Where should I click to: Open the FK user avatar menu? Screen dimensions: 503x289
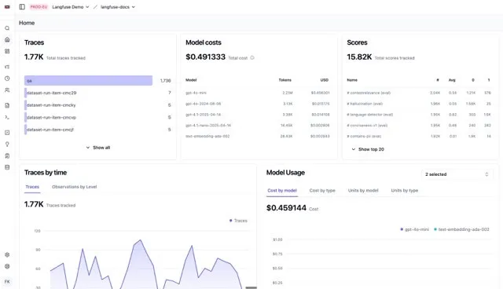[7, 282]
